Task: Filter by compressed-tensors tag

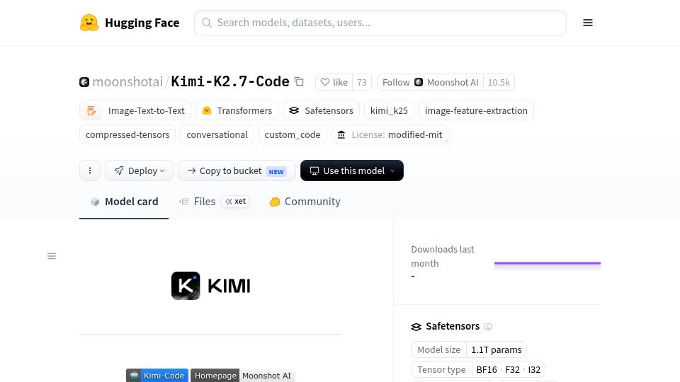Action: pyautogui.click(x=127, y=134)
